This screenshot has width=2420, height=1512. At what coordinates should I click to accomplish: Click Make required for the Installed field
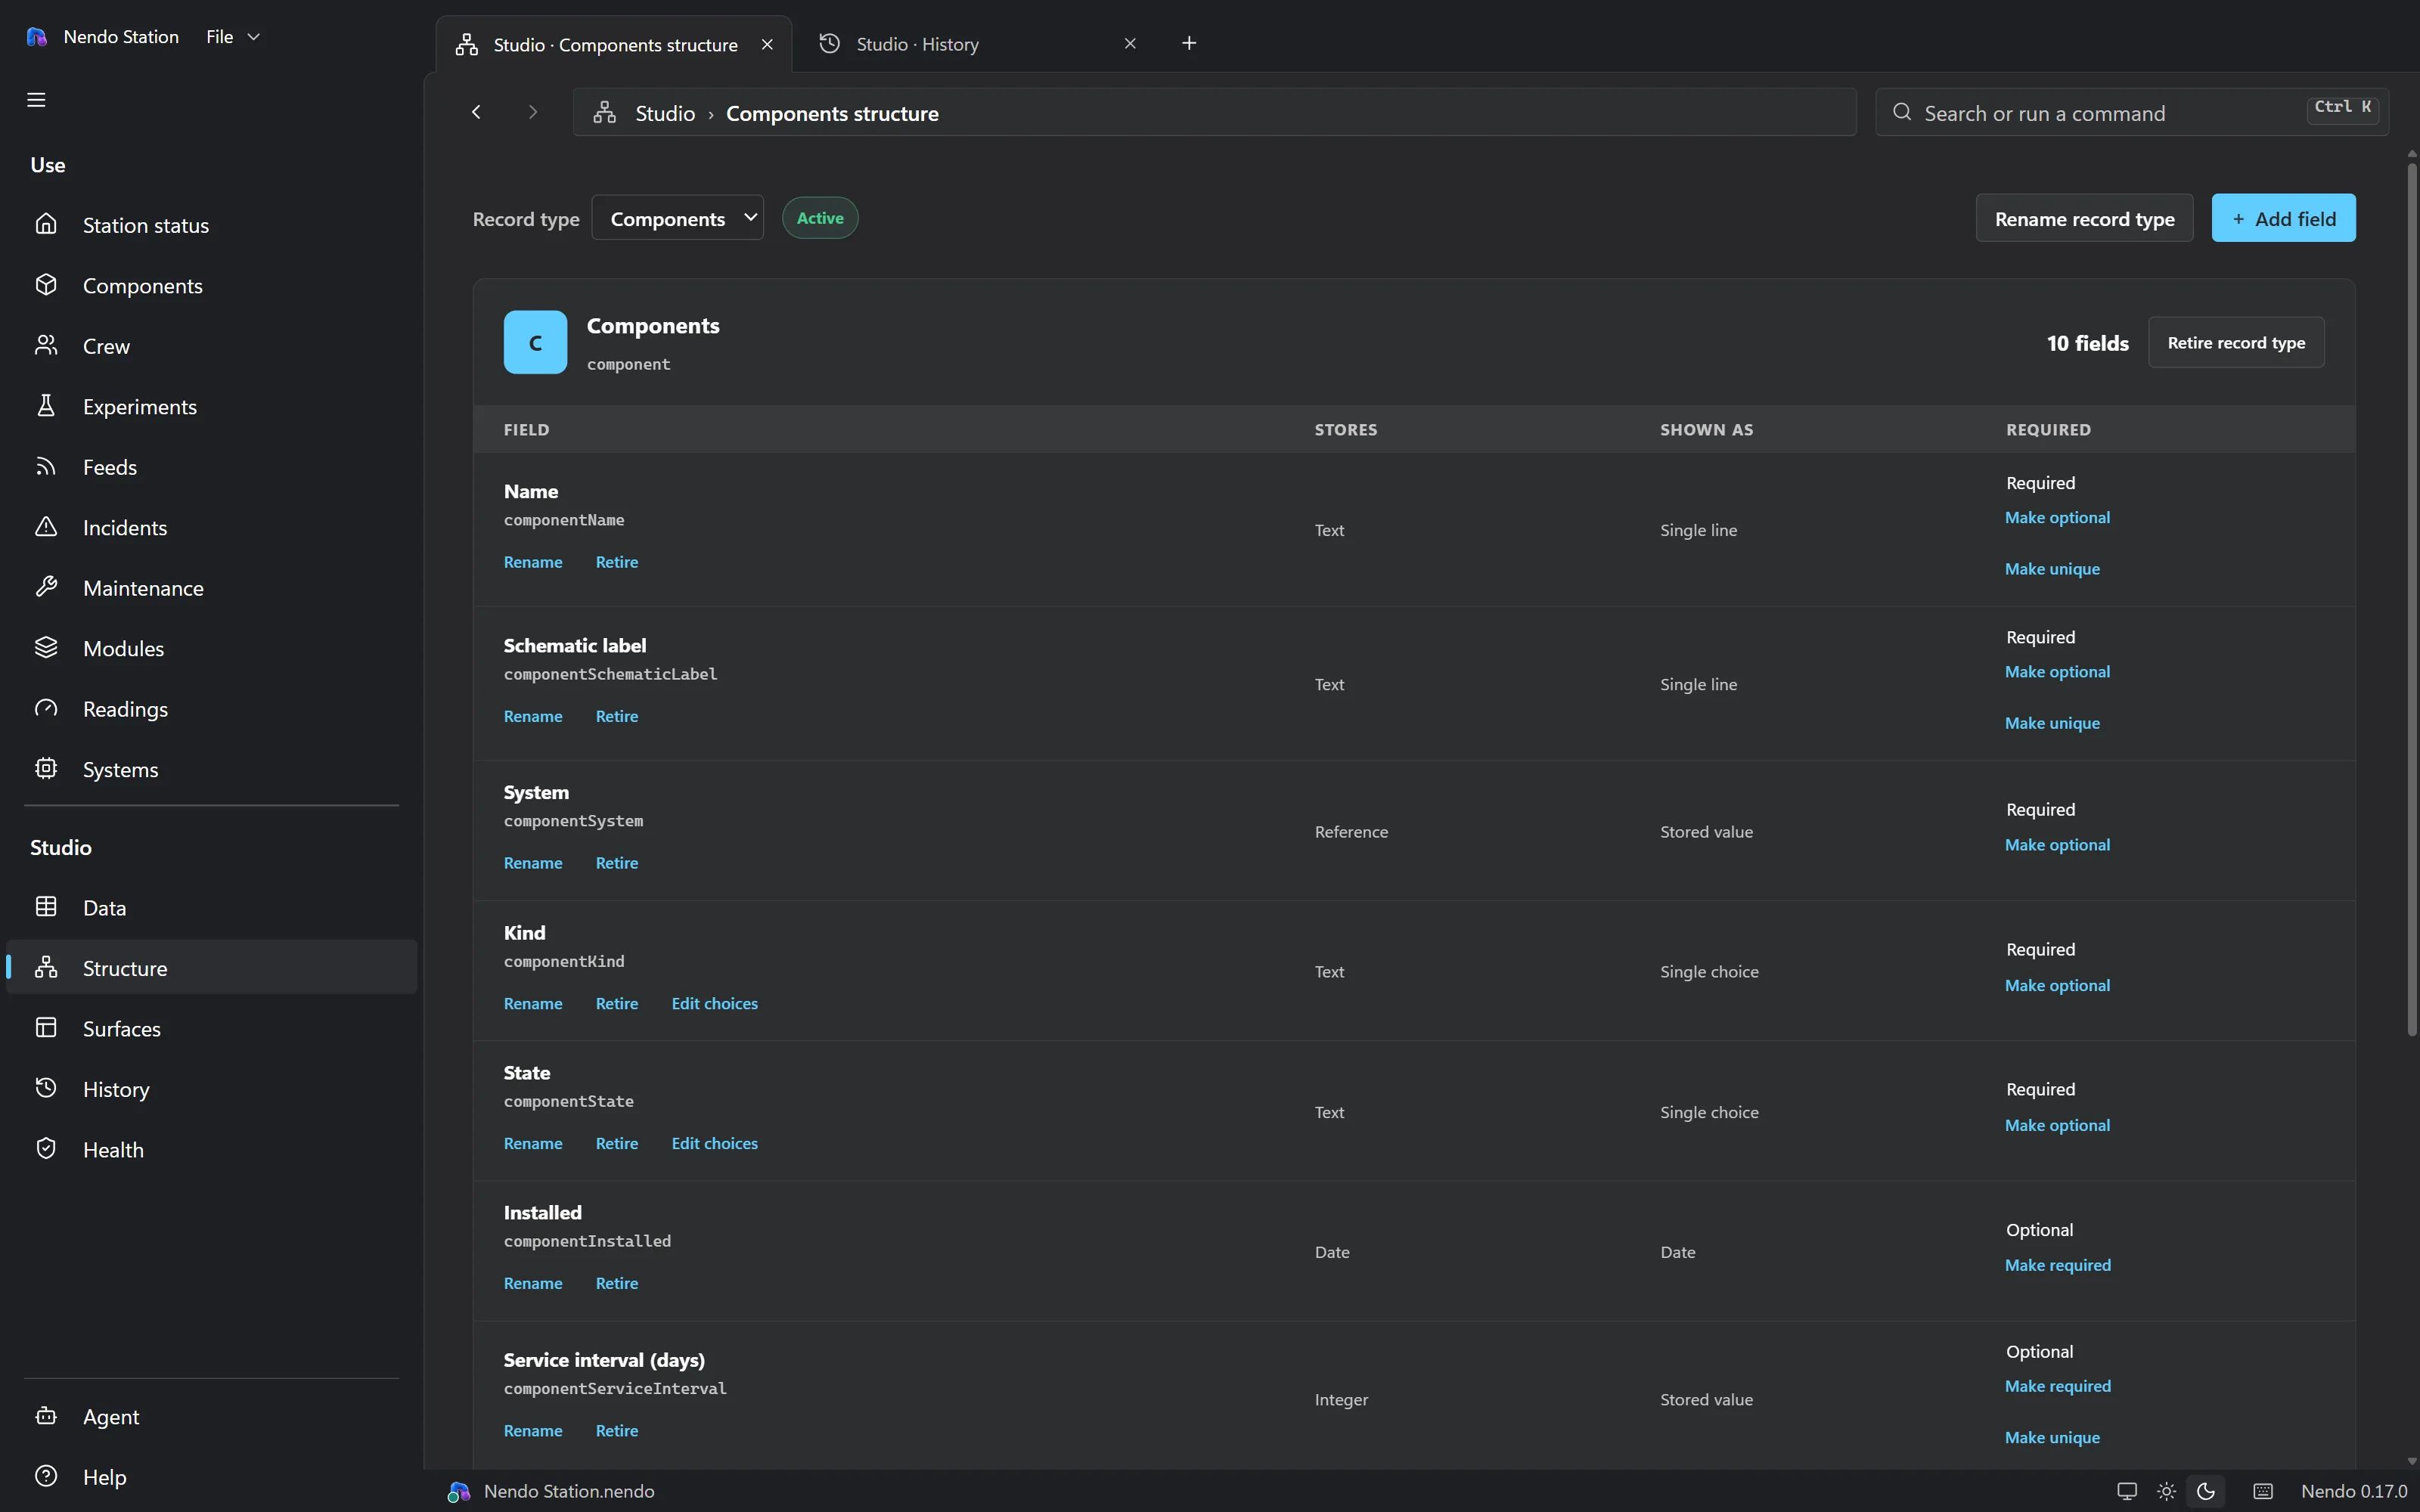pyautogui.click(x=2058, y=1265)
